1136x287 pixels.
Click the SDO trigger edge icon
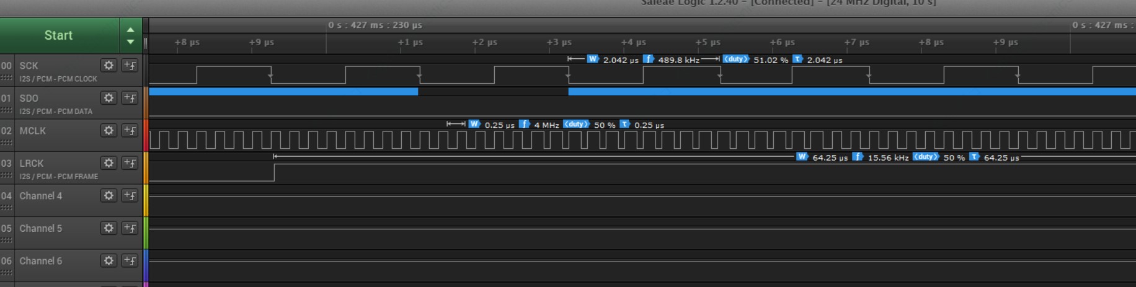pyautogui.click(x=130, y=98)
